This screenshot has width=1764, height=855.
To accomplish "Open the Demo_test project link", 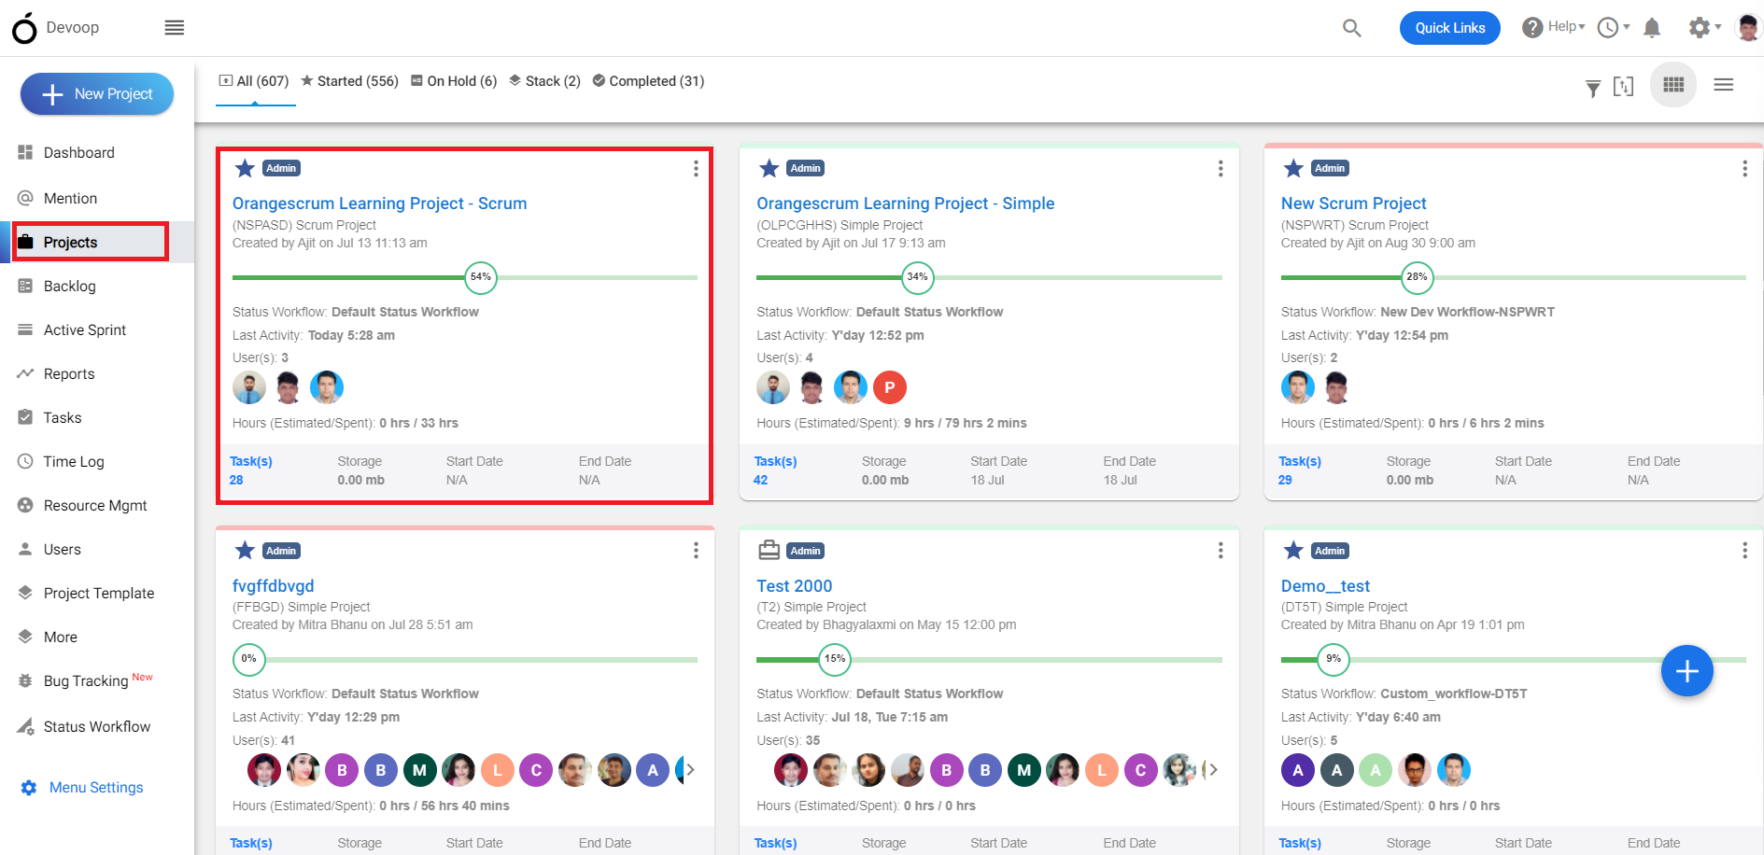I will click(x=1325, y=586).
